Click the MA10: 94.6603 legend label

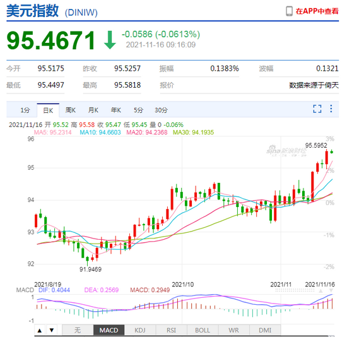coord(100,133)
